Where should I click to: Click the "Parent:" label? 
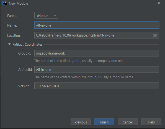(x=12, y=16)
